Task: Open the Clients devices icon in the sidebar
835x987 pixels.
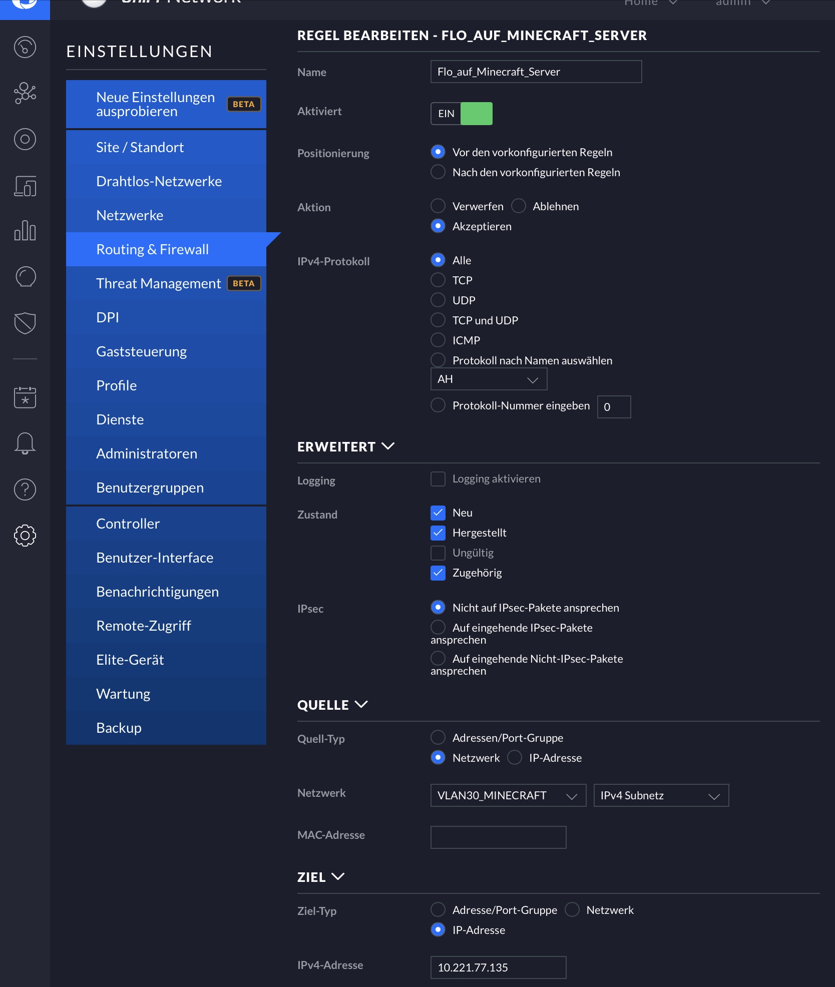Action: point(25,186)
